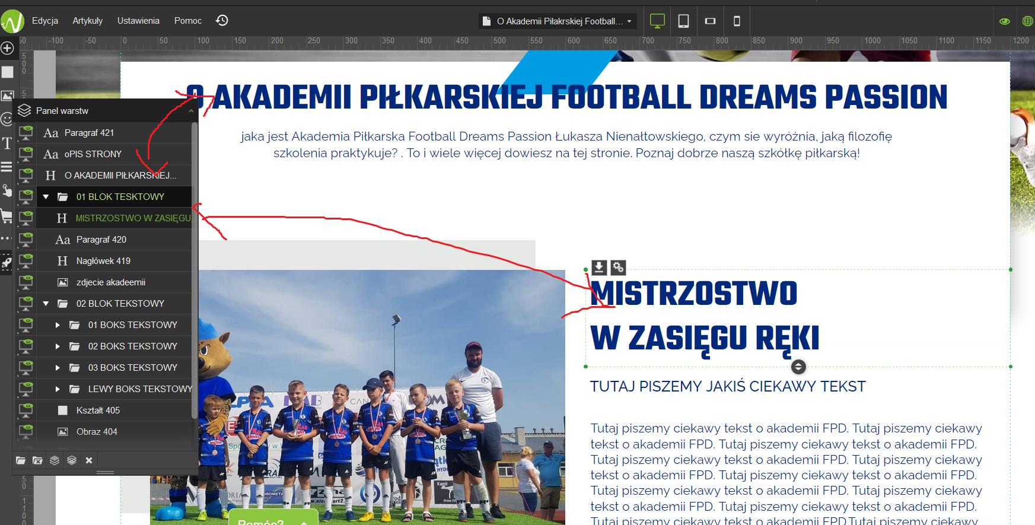Toggle visibility of 02 BLOK TEKSTOWY layer
The image size is (1035, 525).
point(26,304)
